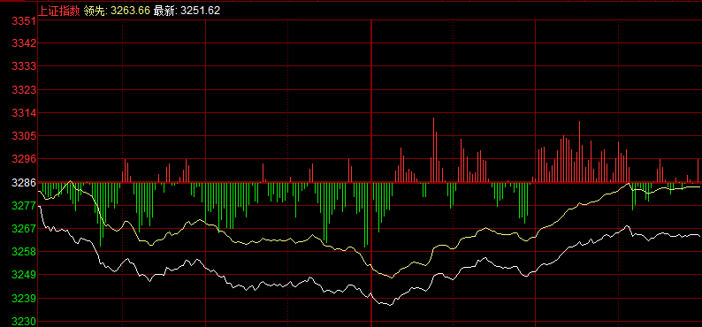Click the green 3267 axis label
The width and height of the screenshot is (702, 327).
click(25, 229)
